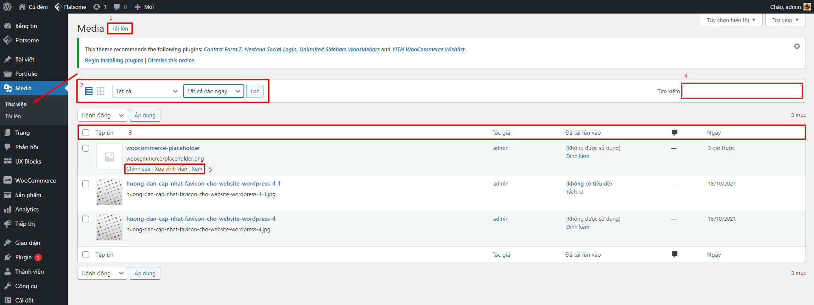Dismiss the plugin notice with X
This screenshot has width=814, height=305.
pos(797,46)
